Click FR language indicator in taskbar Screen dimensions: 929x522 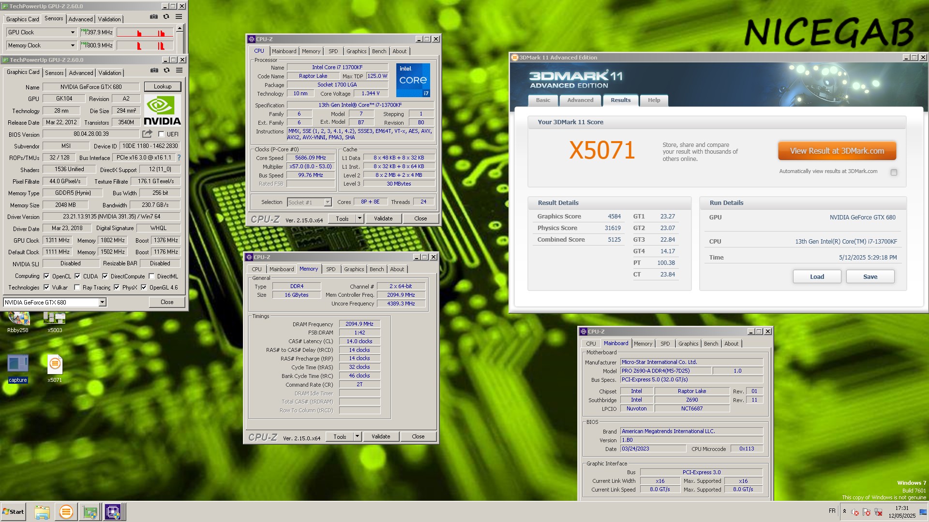click(x=832, y=511)
